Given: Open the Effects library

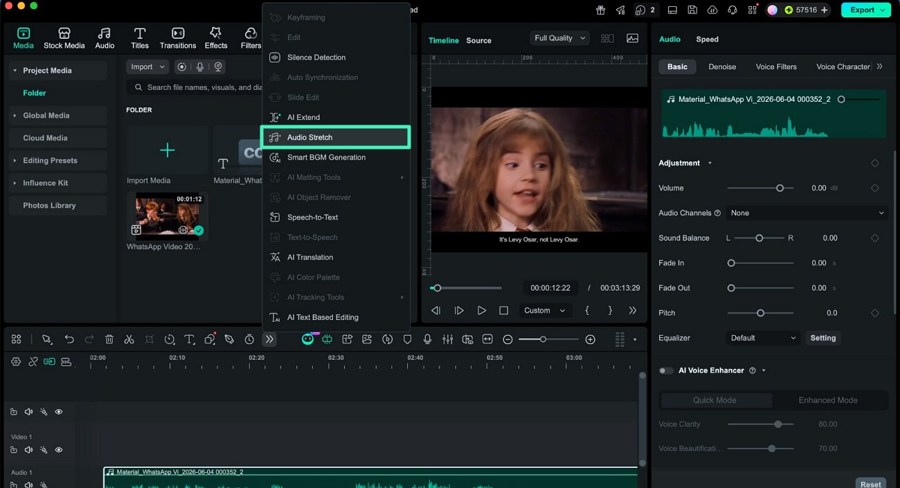Looking at the screenshot, I should 216,38.
